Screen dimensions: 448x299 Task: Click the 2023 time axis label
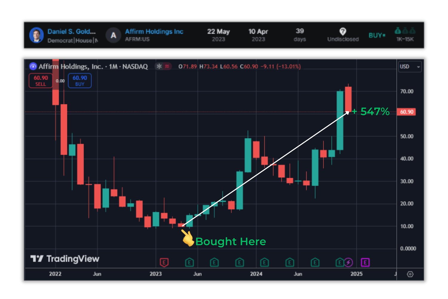[156, 274]
